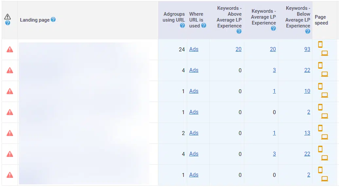Screen dimensions: 339x187
Task: Click help icon next to Where URL is used
Action: (204, 25)
